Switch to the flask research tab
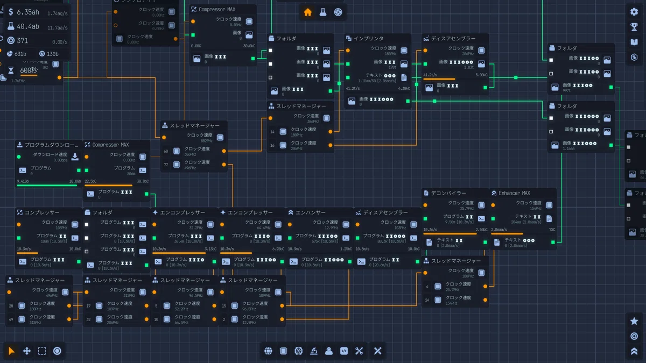Image resolution: width=646 pixels, height=363 pixels. (322, 12)
